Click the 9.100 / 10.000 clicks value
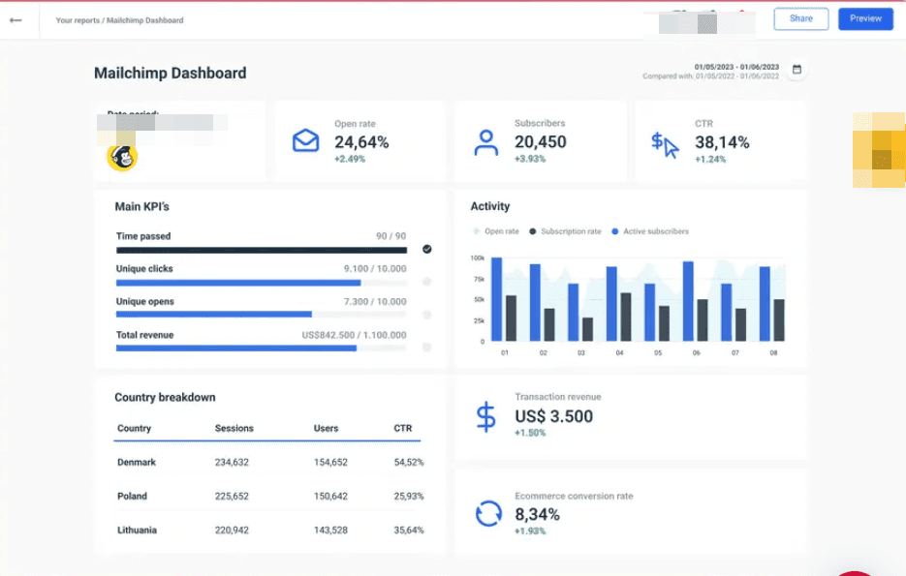Screen dimensions: 906x576 pos(375,269)
